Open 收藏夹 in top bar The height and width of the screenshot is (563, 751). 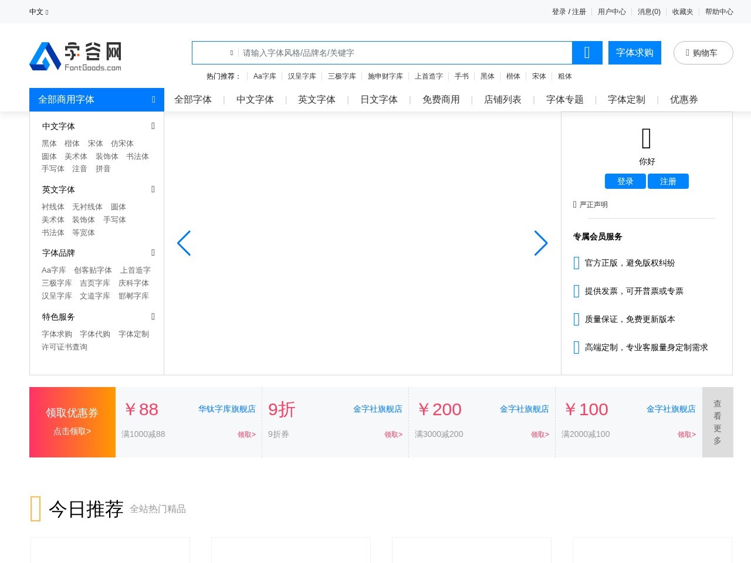pos(683,12)
